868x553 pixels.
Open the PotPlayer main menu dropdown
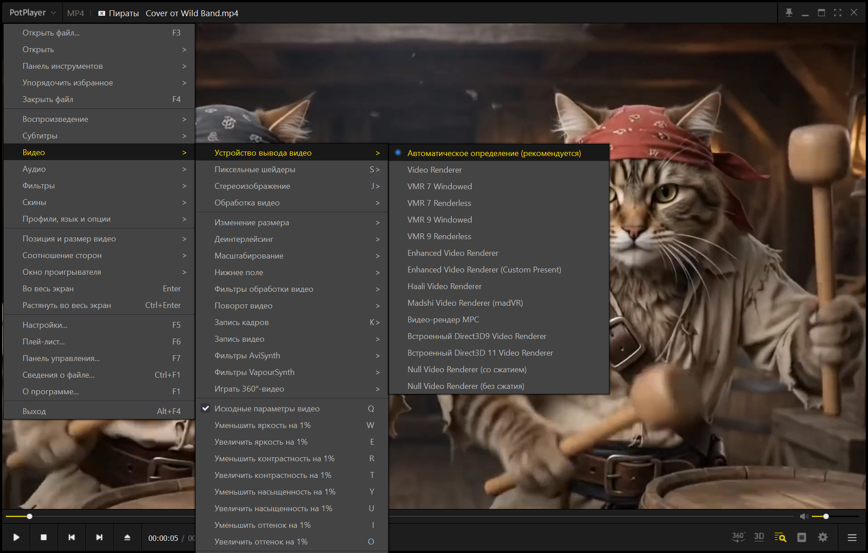[x=32, y=13]
